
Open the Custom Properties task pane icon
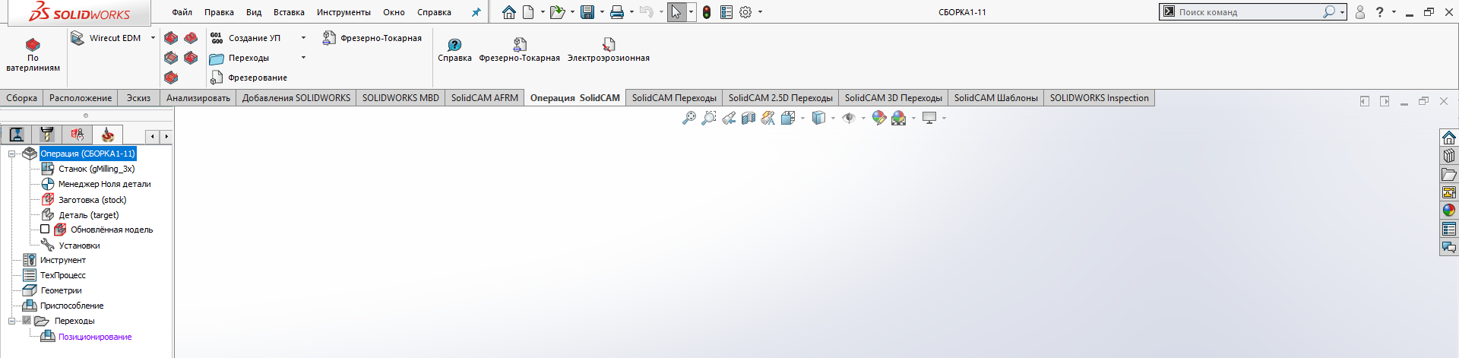(x=1449, y=229)
